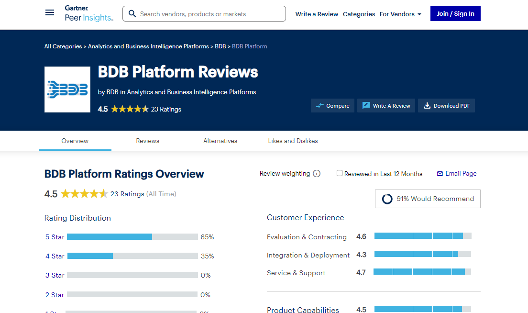Image resolution: width=528 pixels, height=313 pixels.
Task: Open the Review weighting info icon
Action: (x=317, y=174)
